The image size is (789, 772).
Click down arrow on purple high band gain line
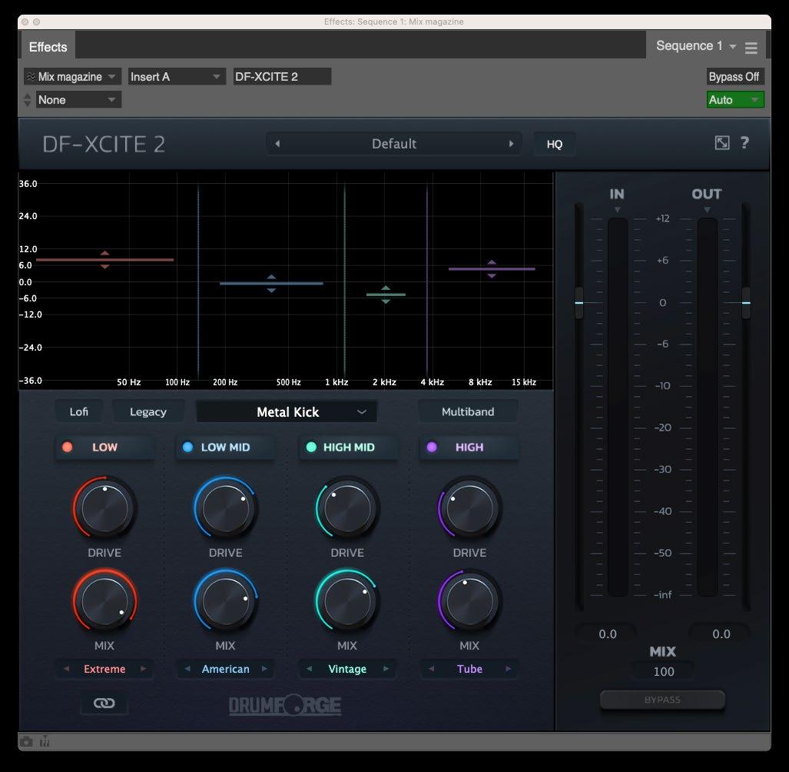pos(492,275)
